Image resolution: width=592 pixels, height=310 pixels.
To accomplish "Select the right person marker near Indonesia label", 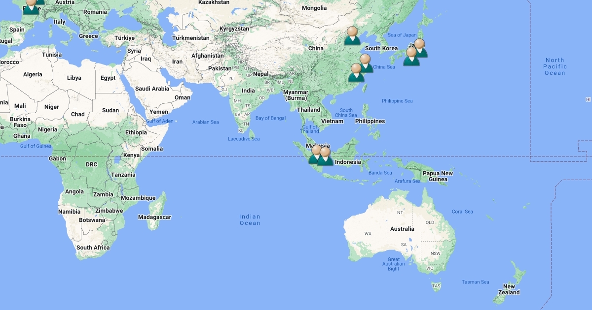I will 325,156.
